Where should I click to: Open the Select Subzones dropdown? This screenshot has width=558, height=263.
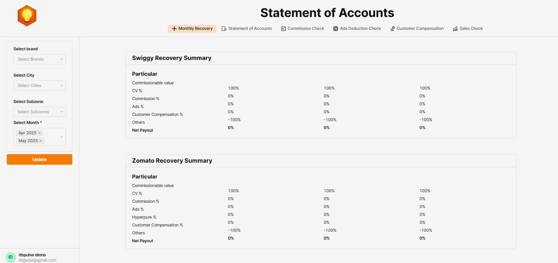pos(39,111)
